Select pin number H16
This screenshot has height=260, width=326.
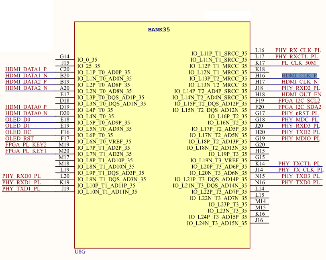260,76
